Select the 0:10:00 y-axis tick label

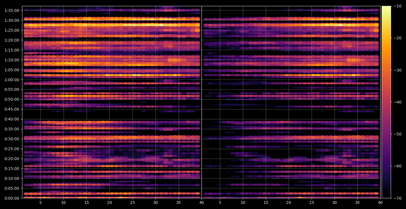(x=12, y=178)
